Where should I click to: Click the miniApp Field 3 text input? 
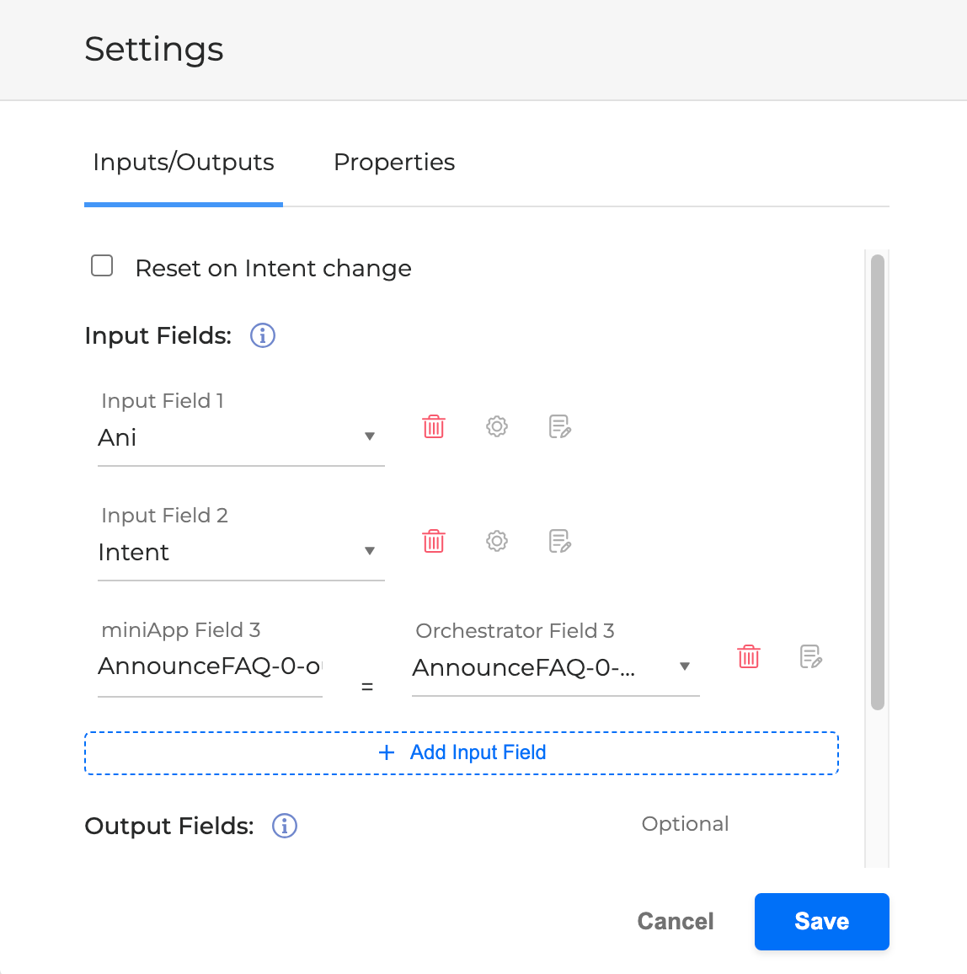click(210, 666)
